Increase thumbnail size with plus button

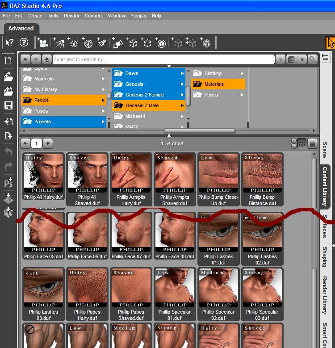tap(294, 141)
